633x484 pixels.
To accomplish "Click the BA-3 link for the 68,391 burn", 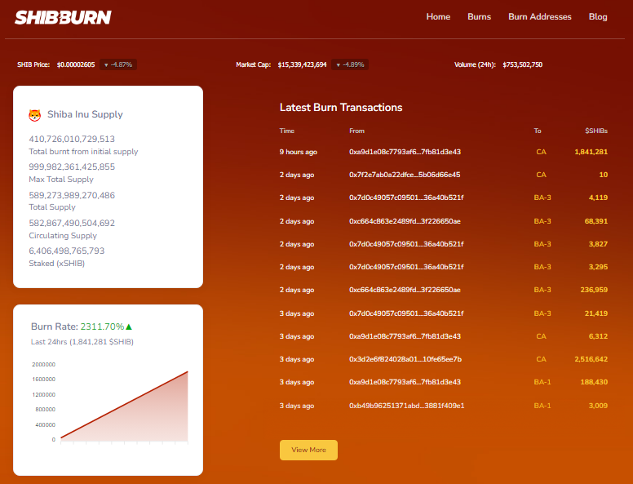I will pyautogui.click(x=542, y=221).
